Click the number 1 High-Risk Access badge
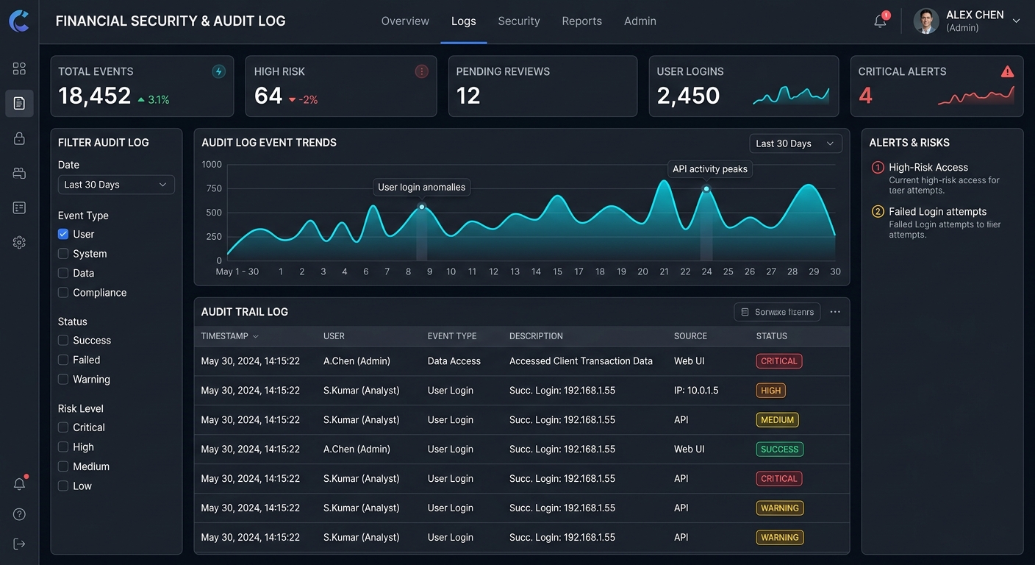Screen dimensions: 1035x565 pyautogui.click(x=877, y=168)
